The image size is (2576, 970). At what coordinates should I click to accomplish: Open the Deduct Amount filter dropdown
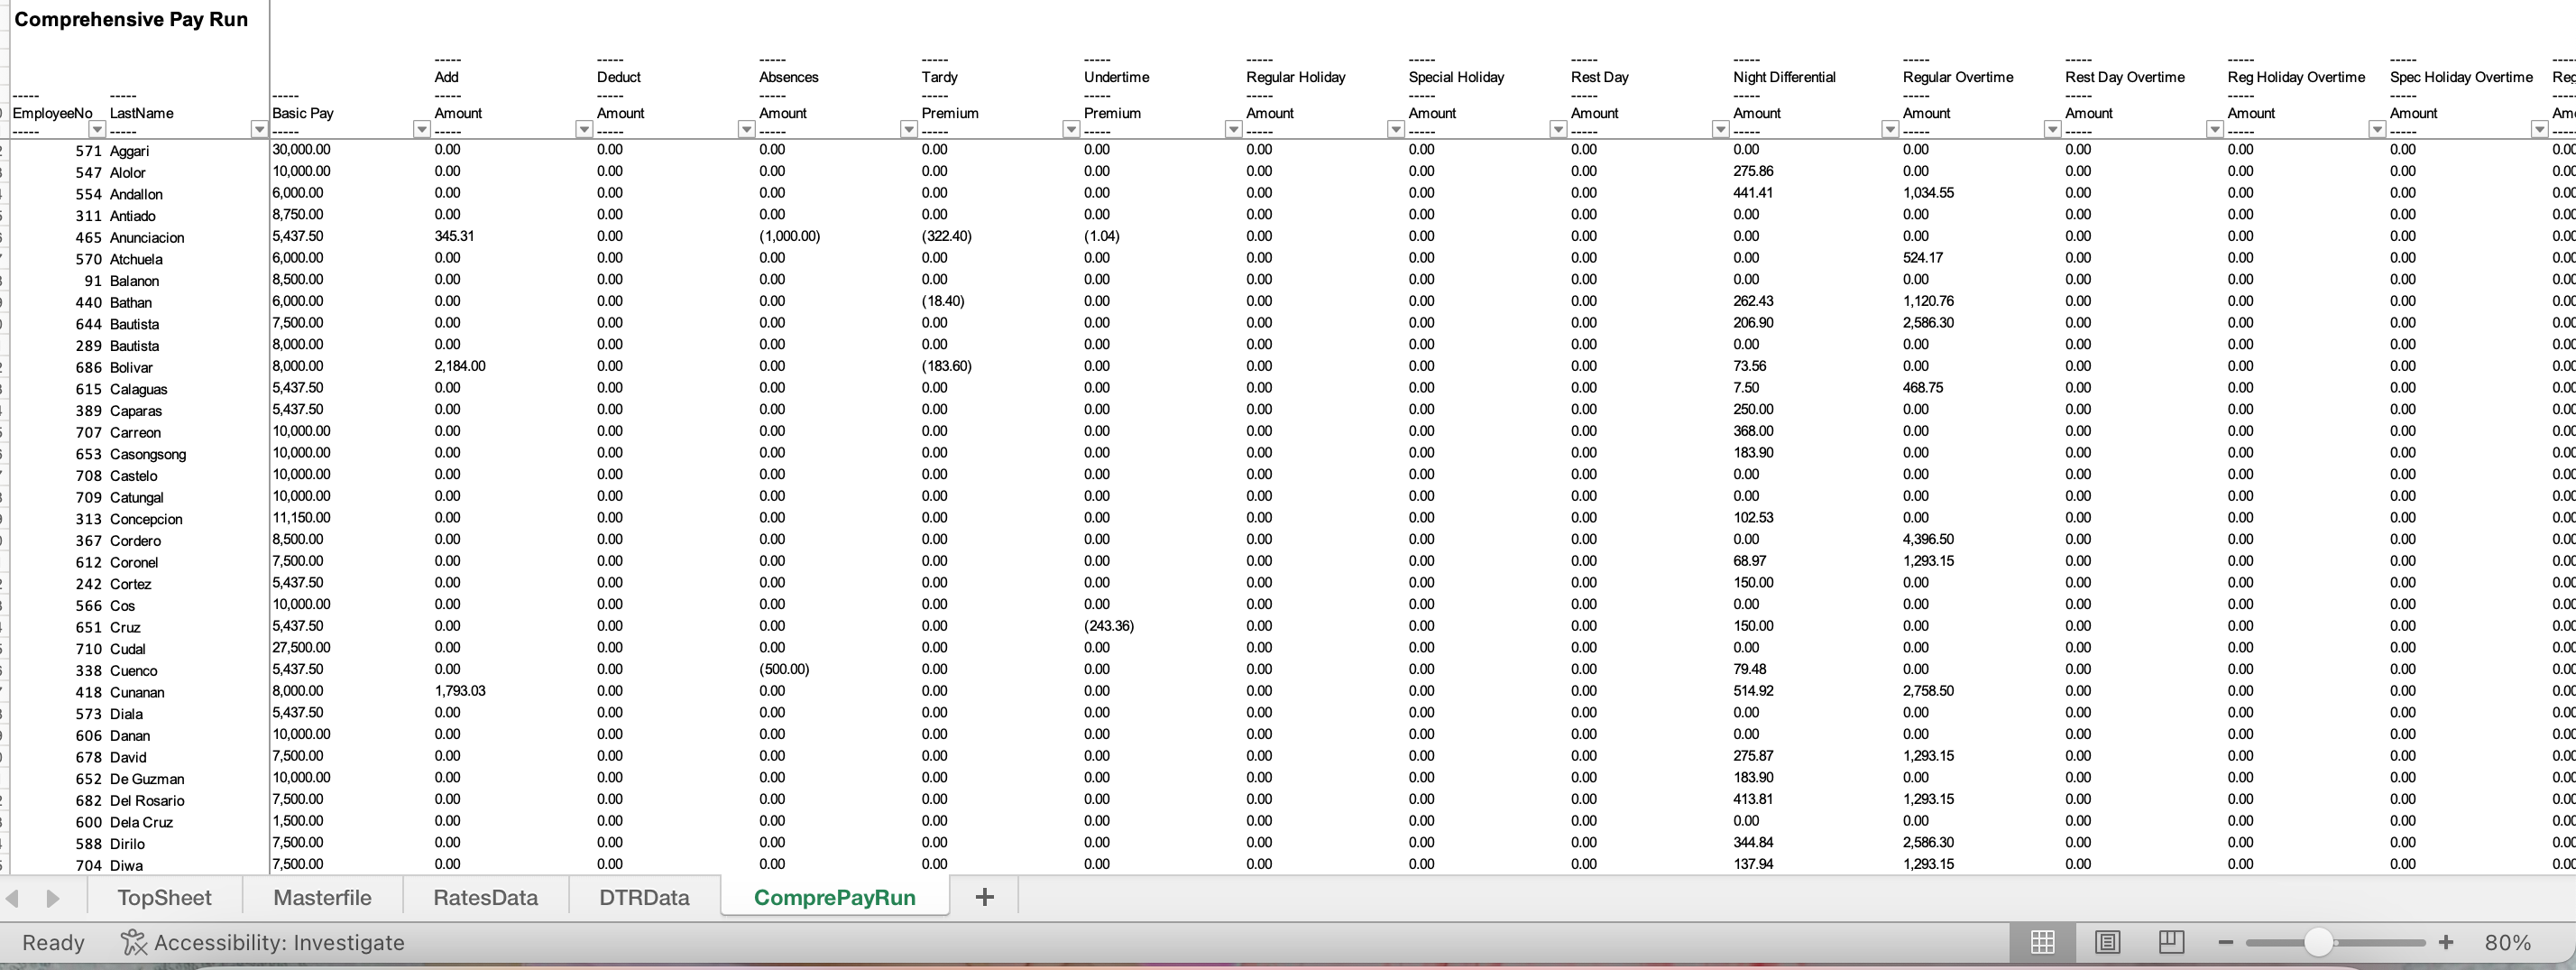pos(746,129)
